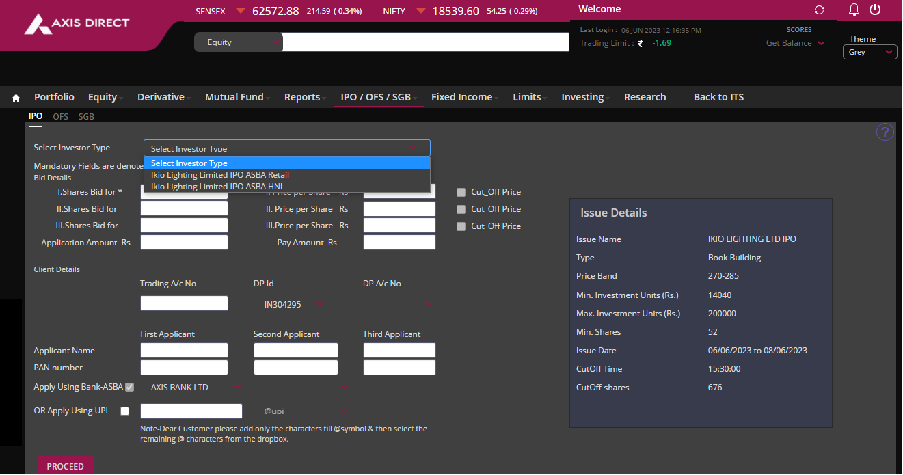Click the refresh icon beside Welcome
The image size is (903, 475).
coord(819,10)
